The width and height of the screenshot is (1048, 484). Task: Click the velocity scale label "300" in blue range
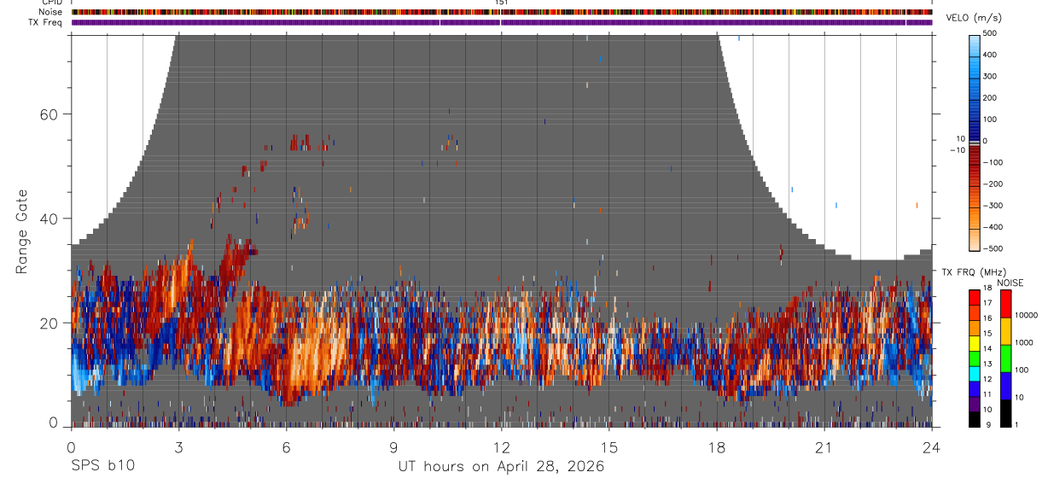(x=990, y=76)
